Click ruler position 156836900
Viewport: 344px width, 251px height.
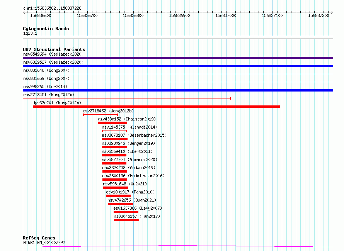click(179, 15)
